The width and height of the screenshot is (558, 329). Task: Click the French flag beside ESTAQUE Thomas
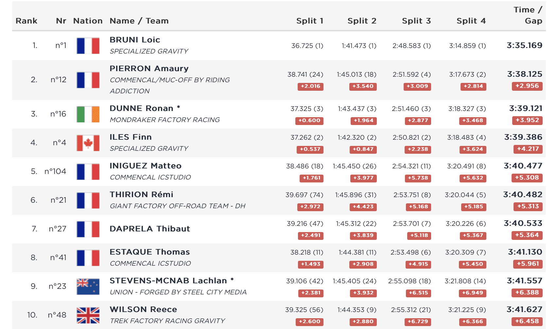coord(88,258)
